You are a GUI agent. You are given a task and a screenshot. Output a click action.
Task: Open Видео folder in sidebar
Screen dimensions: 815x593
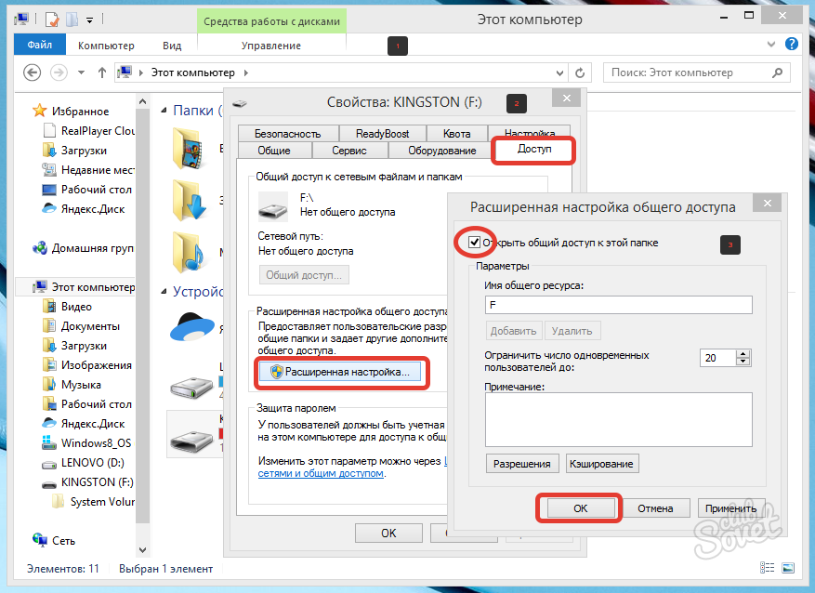click(x=68, y=307)
